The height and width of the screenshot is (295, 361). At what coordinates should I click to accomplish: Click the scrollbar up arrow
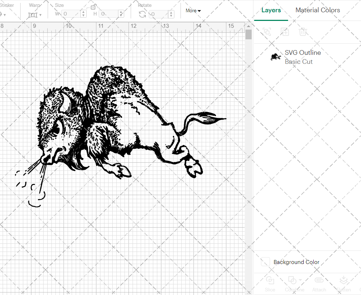[248, 26]
